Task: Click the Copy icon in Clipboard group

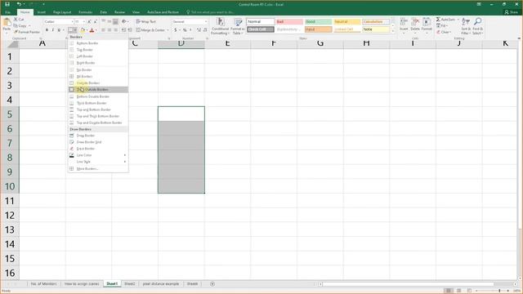Action: [16, 25]
